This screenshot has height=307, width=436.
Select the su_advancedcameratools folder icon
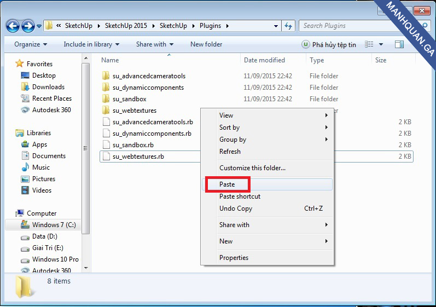tap(106, 76)
